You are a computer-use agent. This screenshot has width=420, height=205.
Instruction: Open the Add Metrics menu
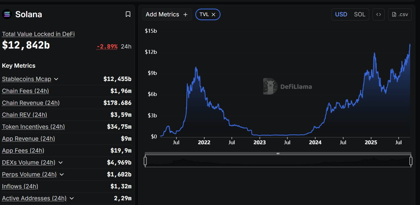pos(167,14)
